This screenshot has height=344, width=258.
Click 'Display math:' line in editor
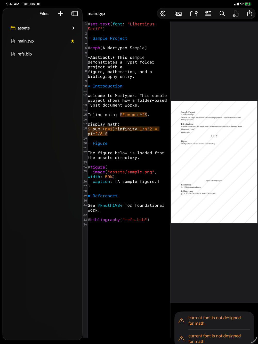[104, 124]
